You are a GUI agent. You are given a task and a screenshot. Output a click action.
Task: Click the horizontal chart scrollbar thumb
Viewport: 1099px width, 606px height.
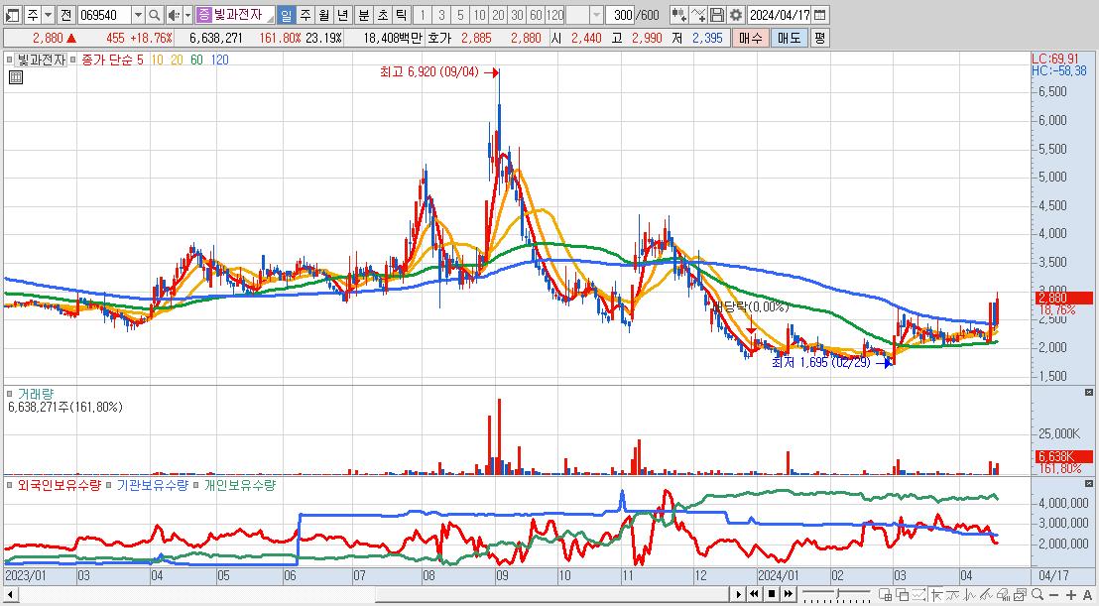click(x=553, y=594)
